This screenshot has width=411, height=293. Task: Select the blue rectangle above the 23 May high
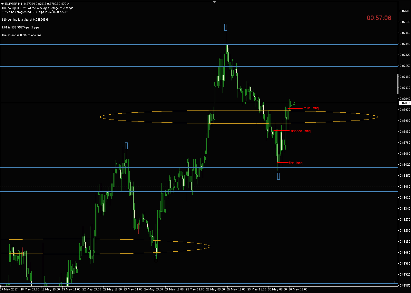click(x=126, y=146)
